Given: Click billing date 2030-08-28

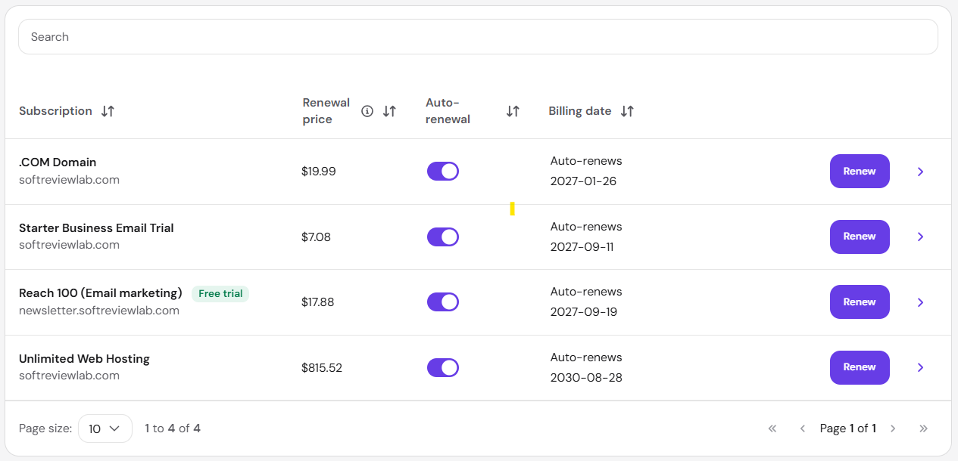Looking at the screenshot, I should point(586,378).
